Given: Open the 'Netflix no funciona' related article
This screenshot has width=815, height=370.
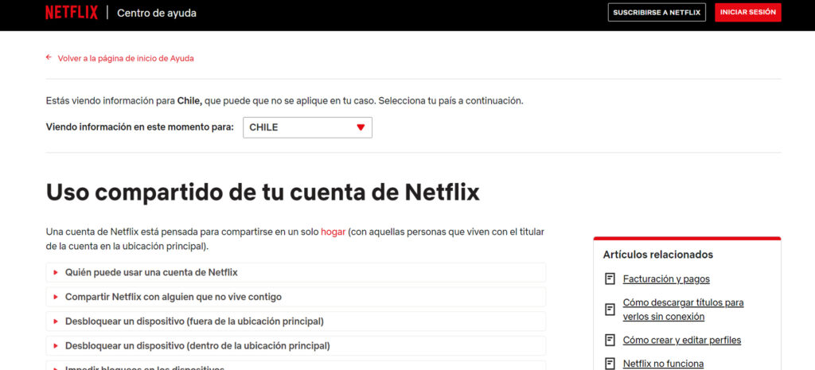Looking at the screenshot, I should tap(663, 364).
